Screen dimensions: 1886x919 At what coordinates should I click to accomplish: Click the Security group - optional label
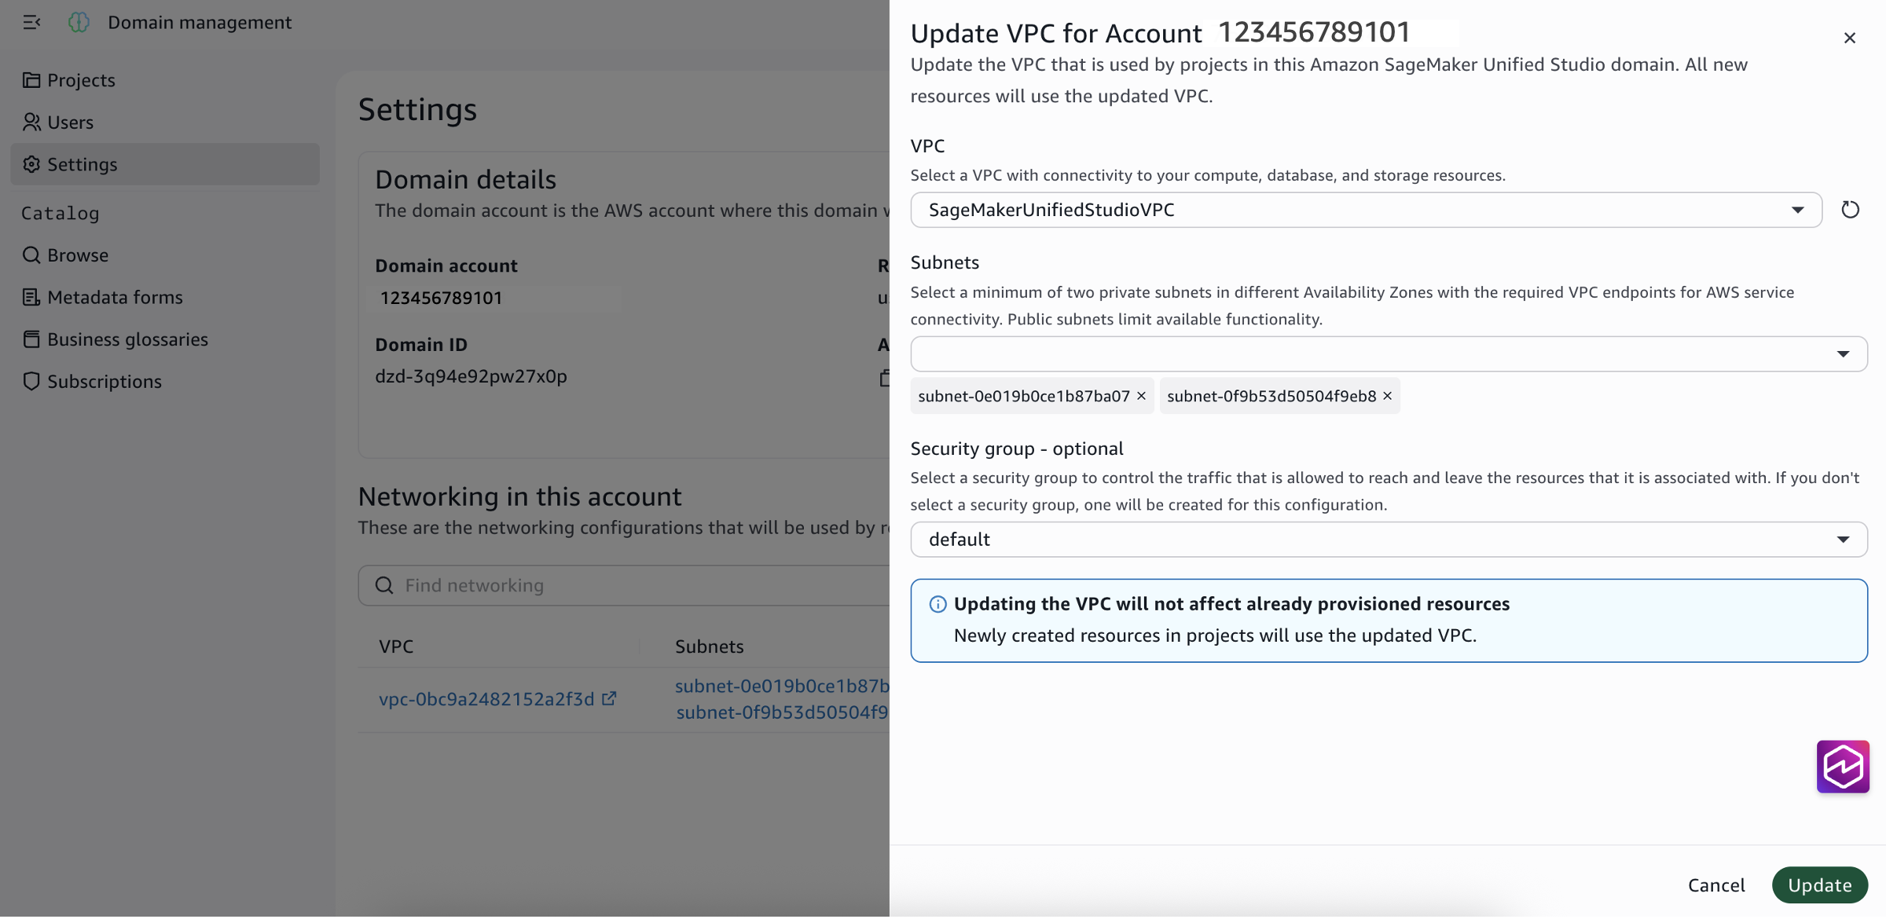(1017, 449)
